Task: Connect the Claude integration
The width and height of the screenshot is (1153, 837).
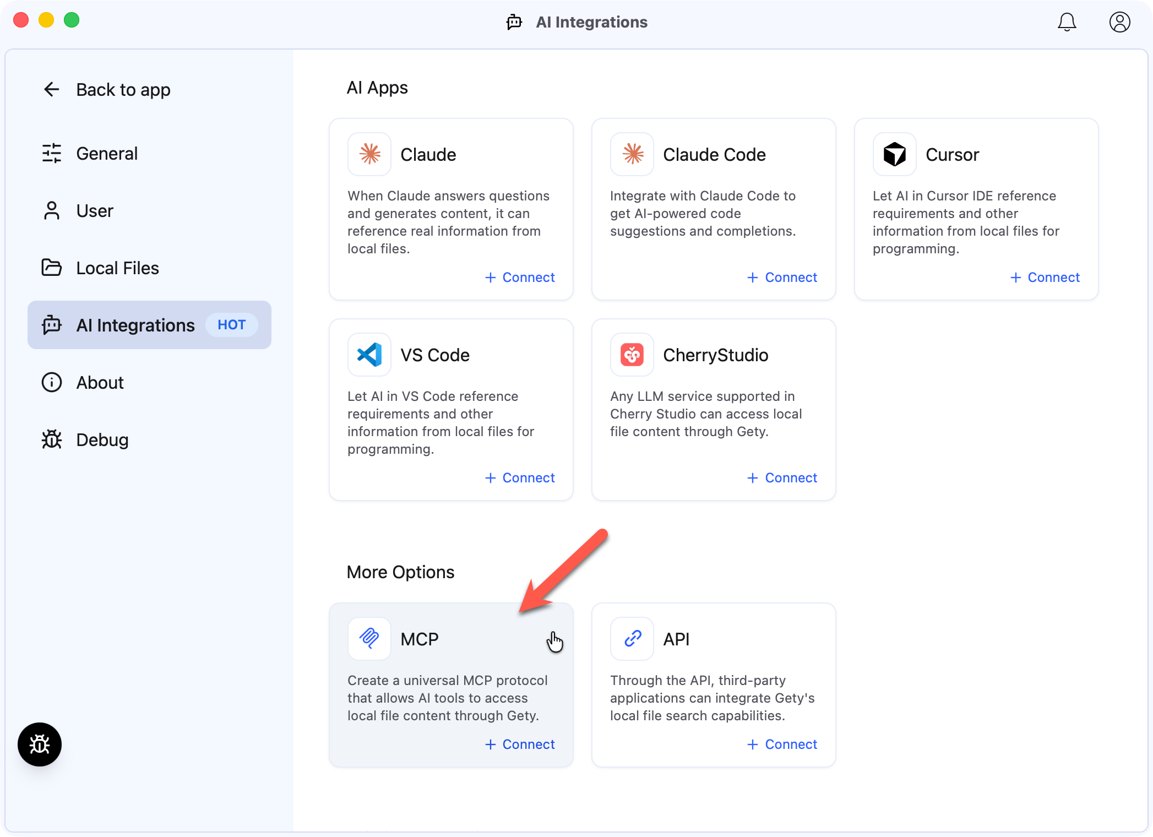Action: (520, 277)
